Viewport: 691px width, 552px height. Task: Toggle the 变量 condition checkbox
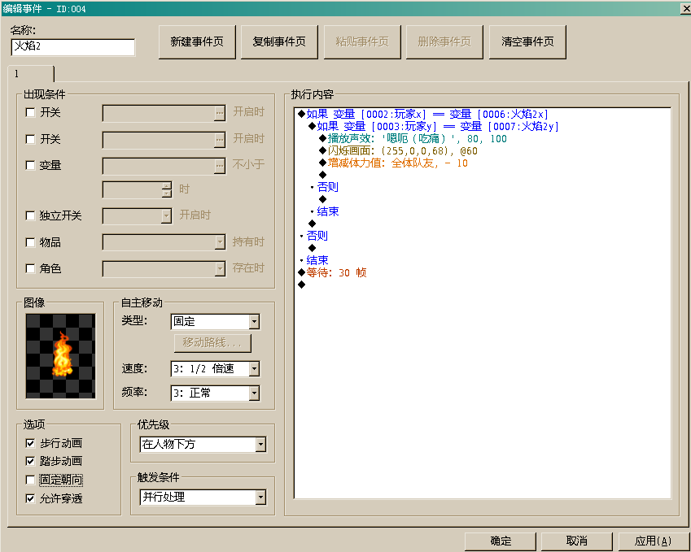click(x=30, y=165)
